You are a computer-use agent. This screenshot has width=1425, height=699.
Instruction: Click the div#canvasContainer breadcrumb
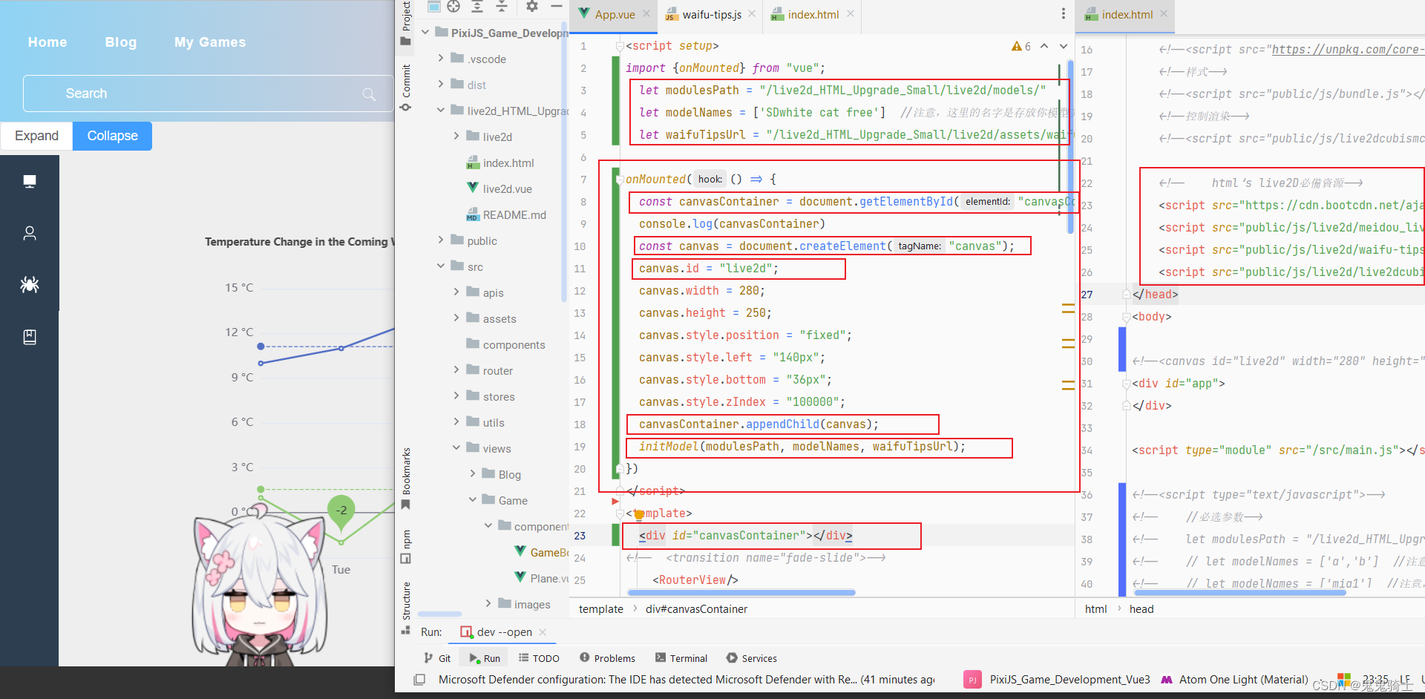(x=696, y=609)
